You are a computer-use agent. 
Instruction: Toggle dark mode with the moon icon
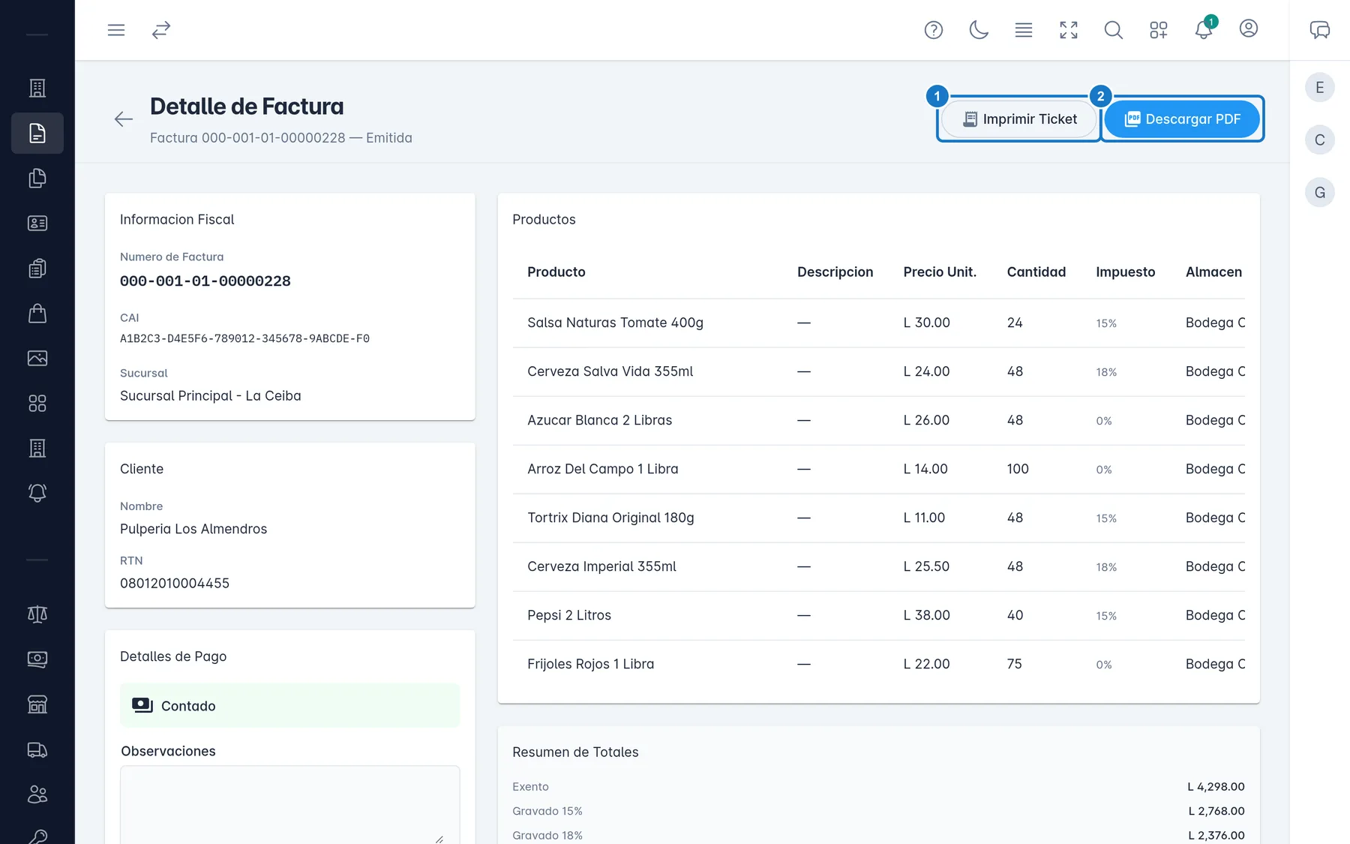[x=979, y=30]
